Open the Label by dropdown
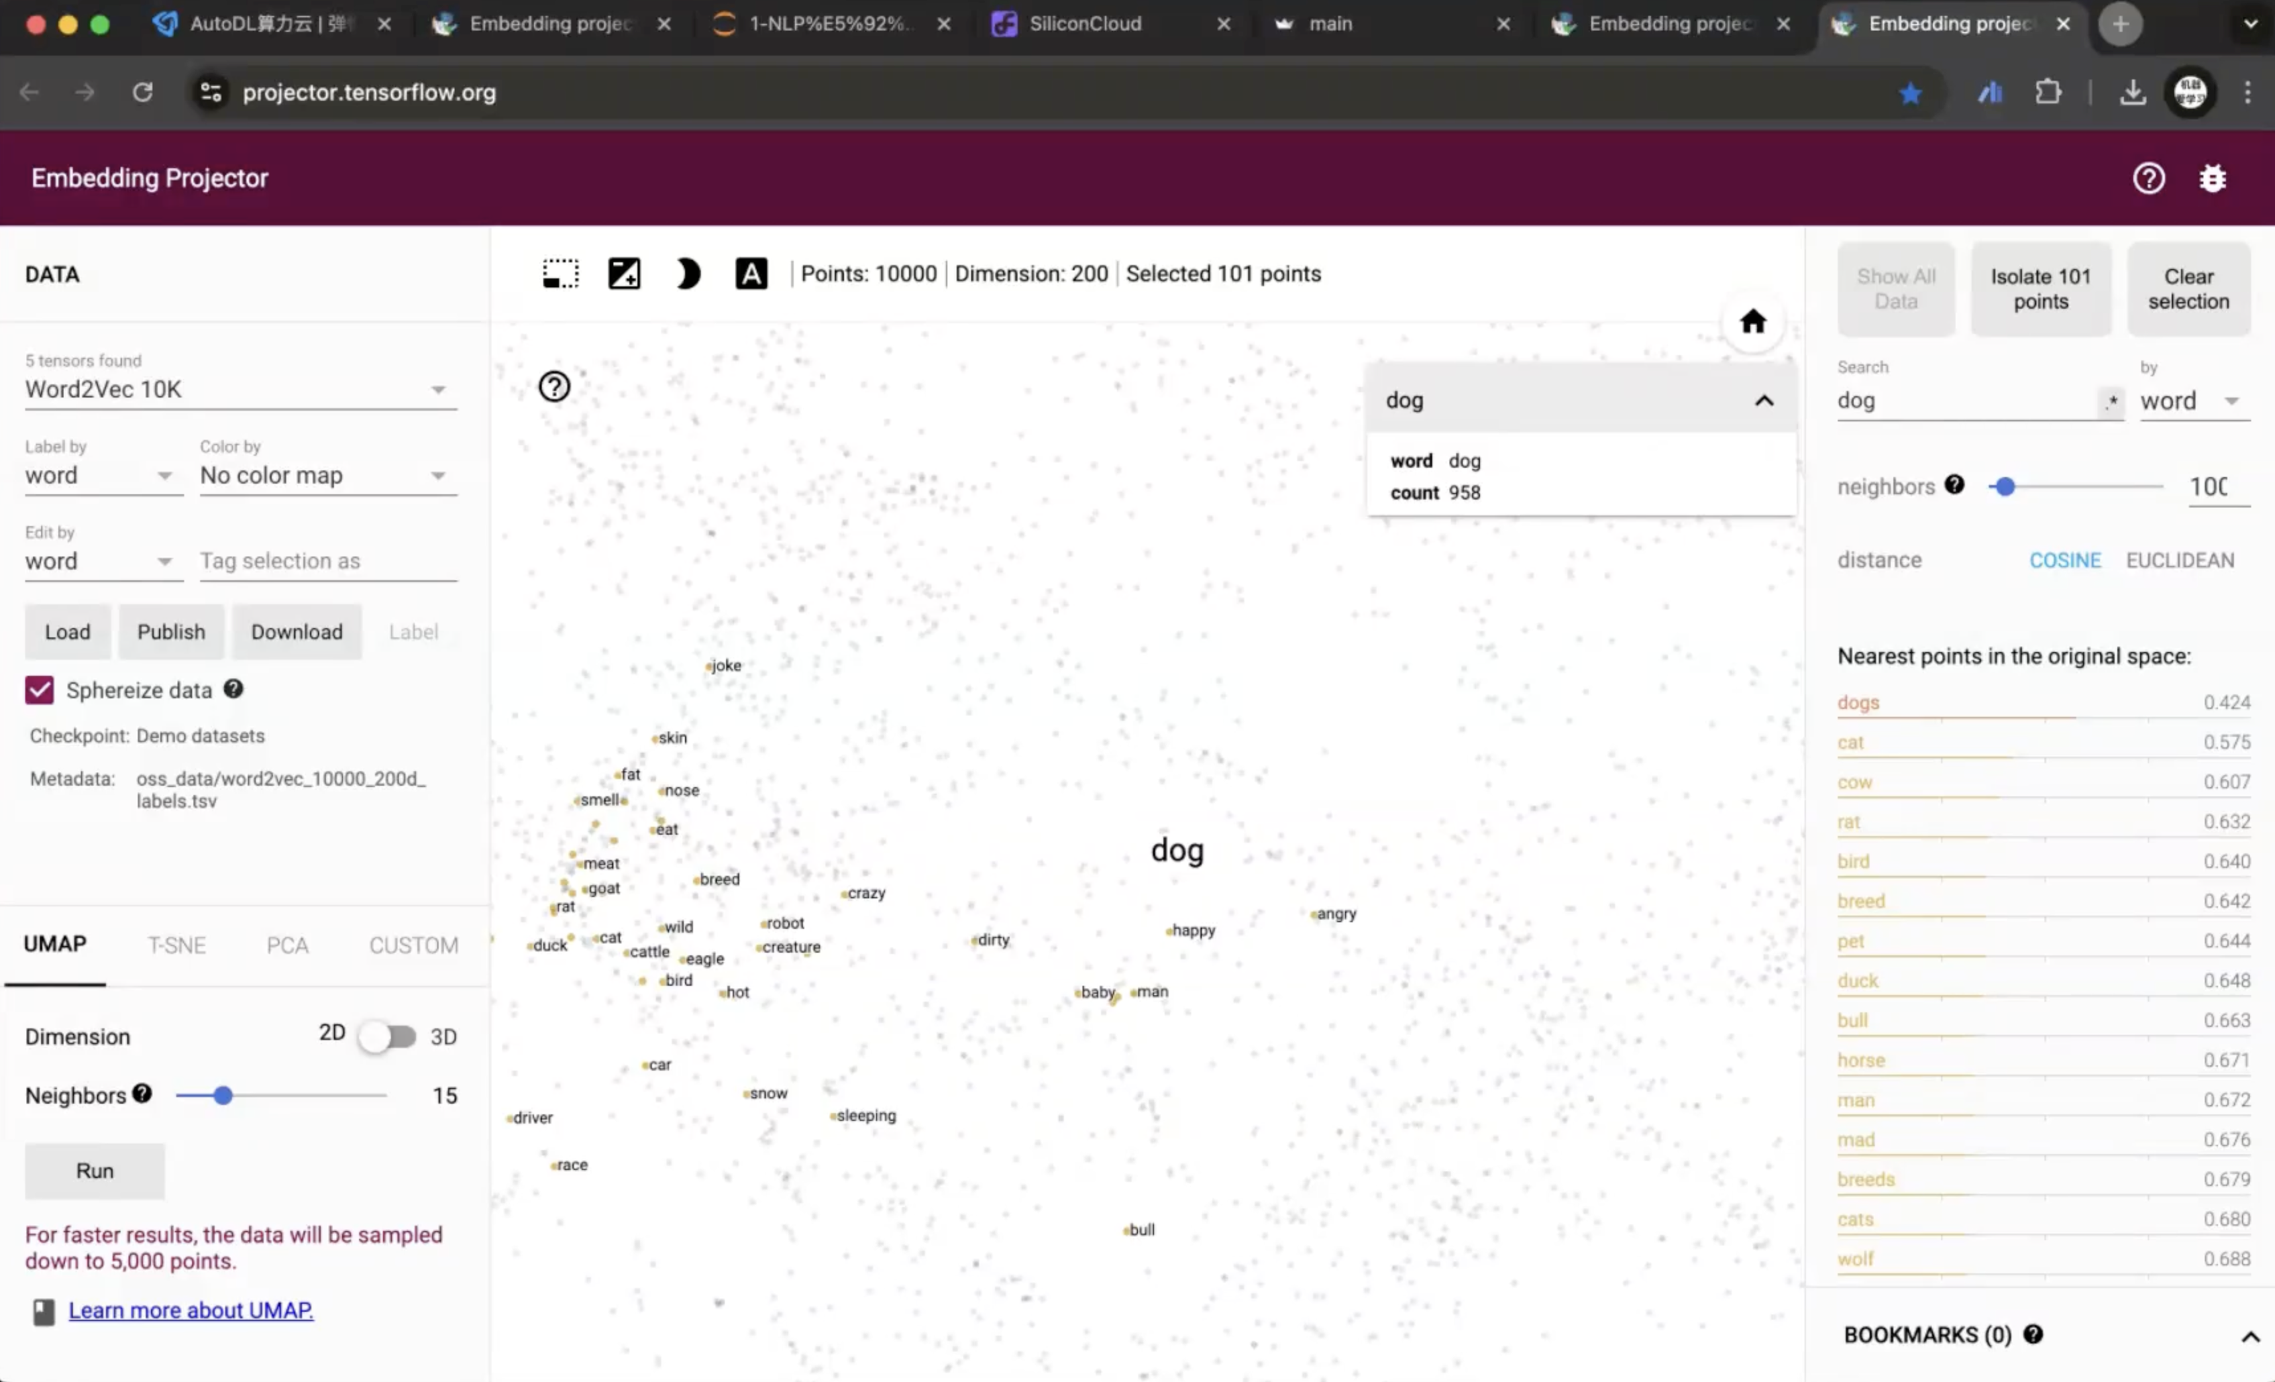This screenshot has height=1382, width=2275. pos(103,476)
